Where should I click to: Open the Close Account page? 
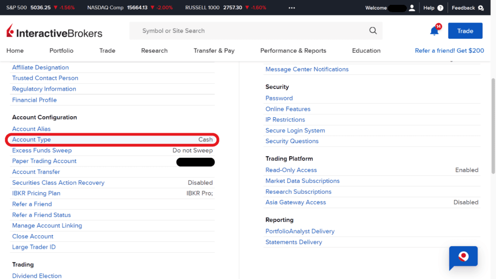32,236
